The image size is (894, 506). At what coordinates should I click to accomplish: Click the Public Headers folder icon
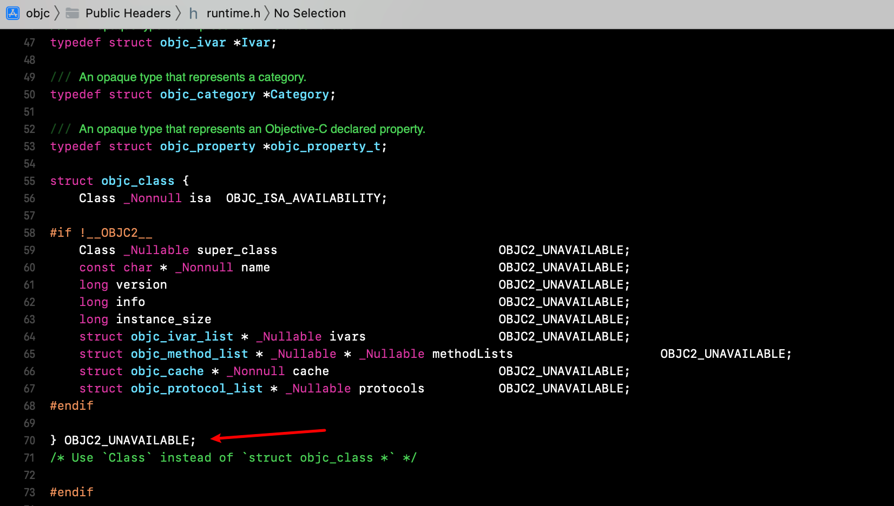coord(73,13)
